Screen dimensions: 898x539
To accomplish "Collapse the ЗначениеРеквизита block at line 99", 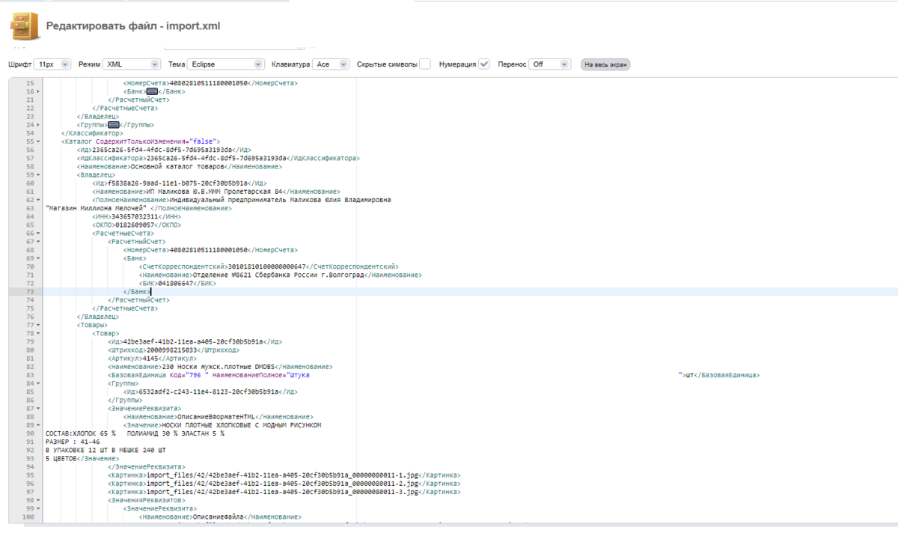I will tap(38, 508).
